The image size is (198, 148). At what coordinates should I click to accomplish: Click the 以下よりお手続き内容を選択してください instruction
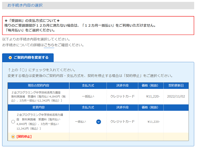point(36,39)
